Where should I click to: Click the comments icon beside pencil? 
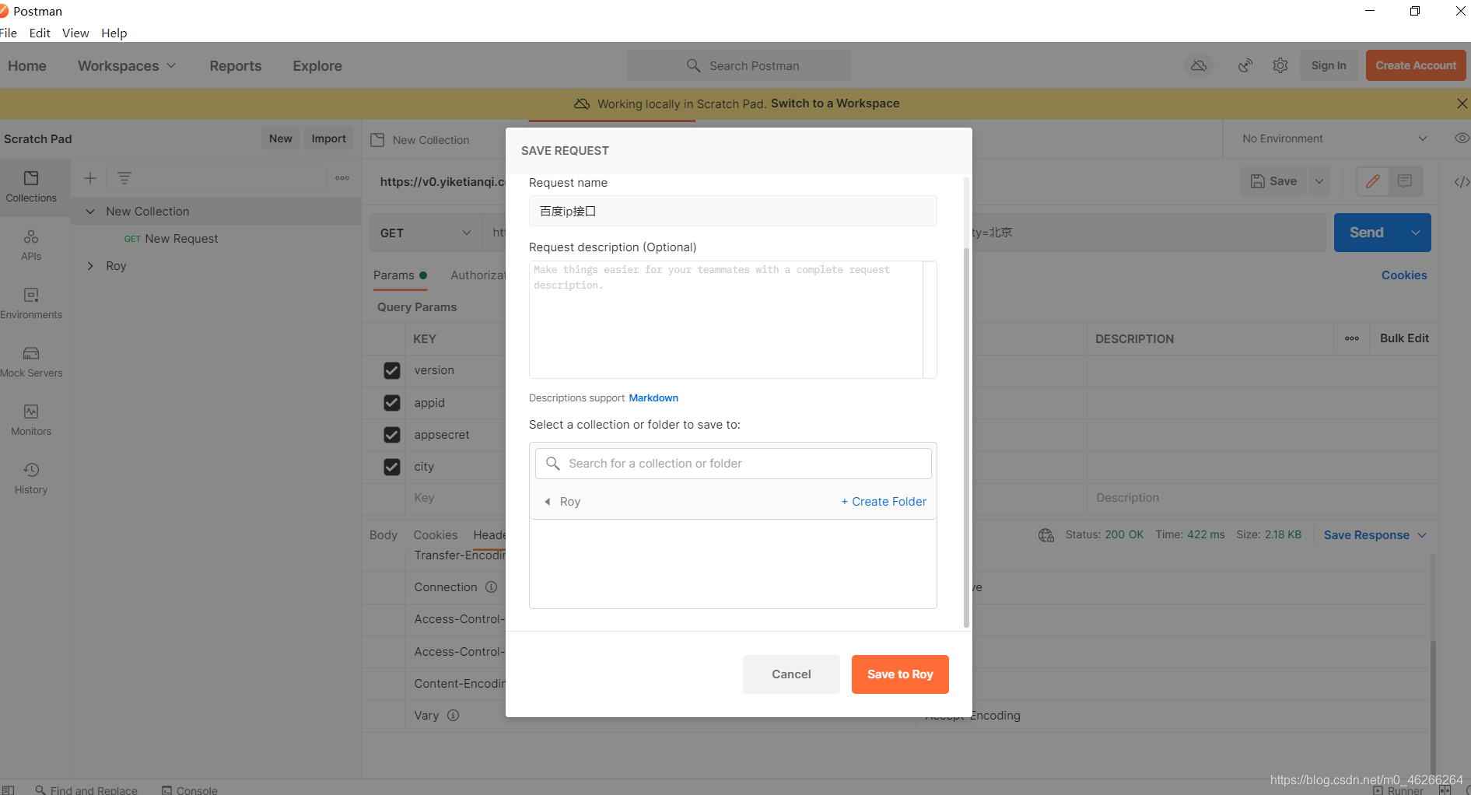pos(1405,181)
